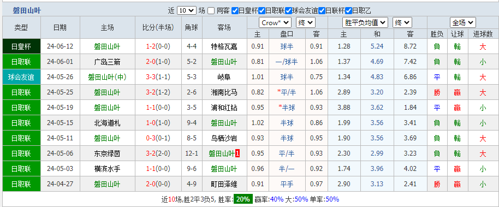
Task: Click the 盘口 column header
Action: (287, 34)
